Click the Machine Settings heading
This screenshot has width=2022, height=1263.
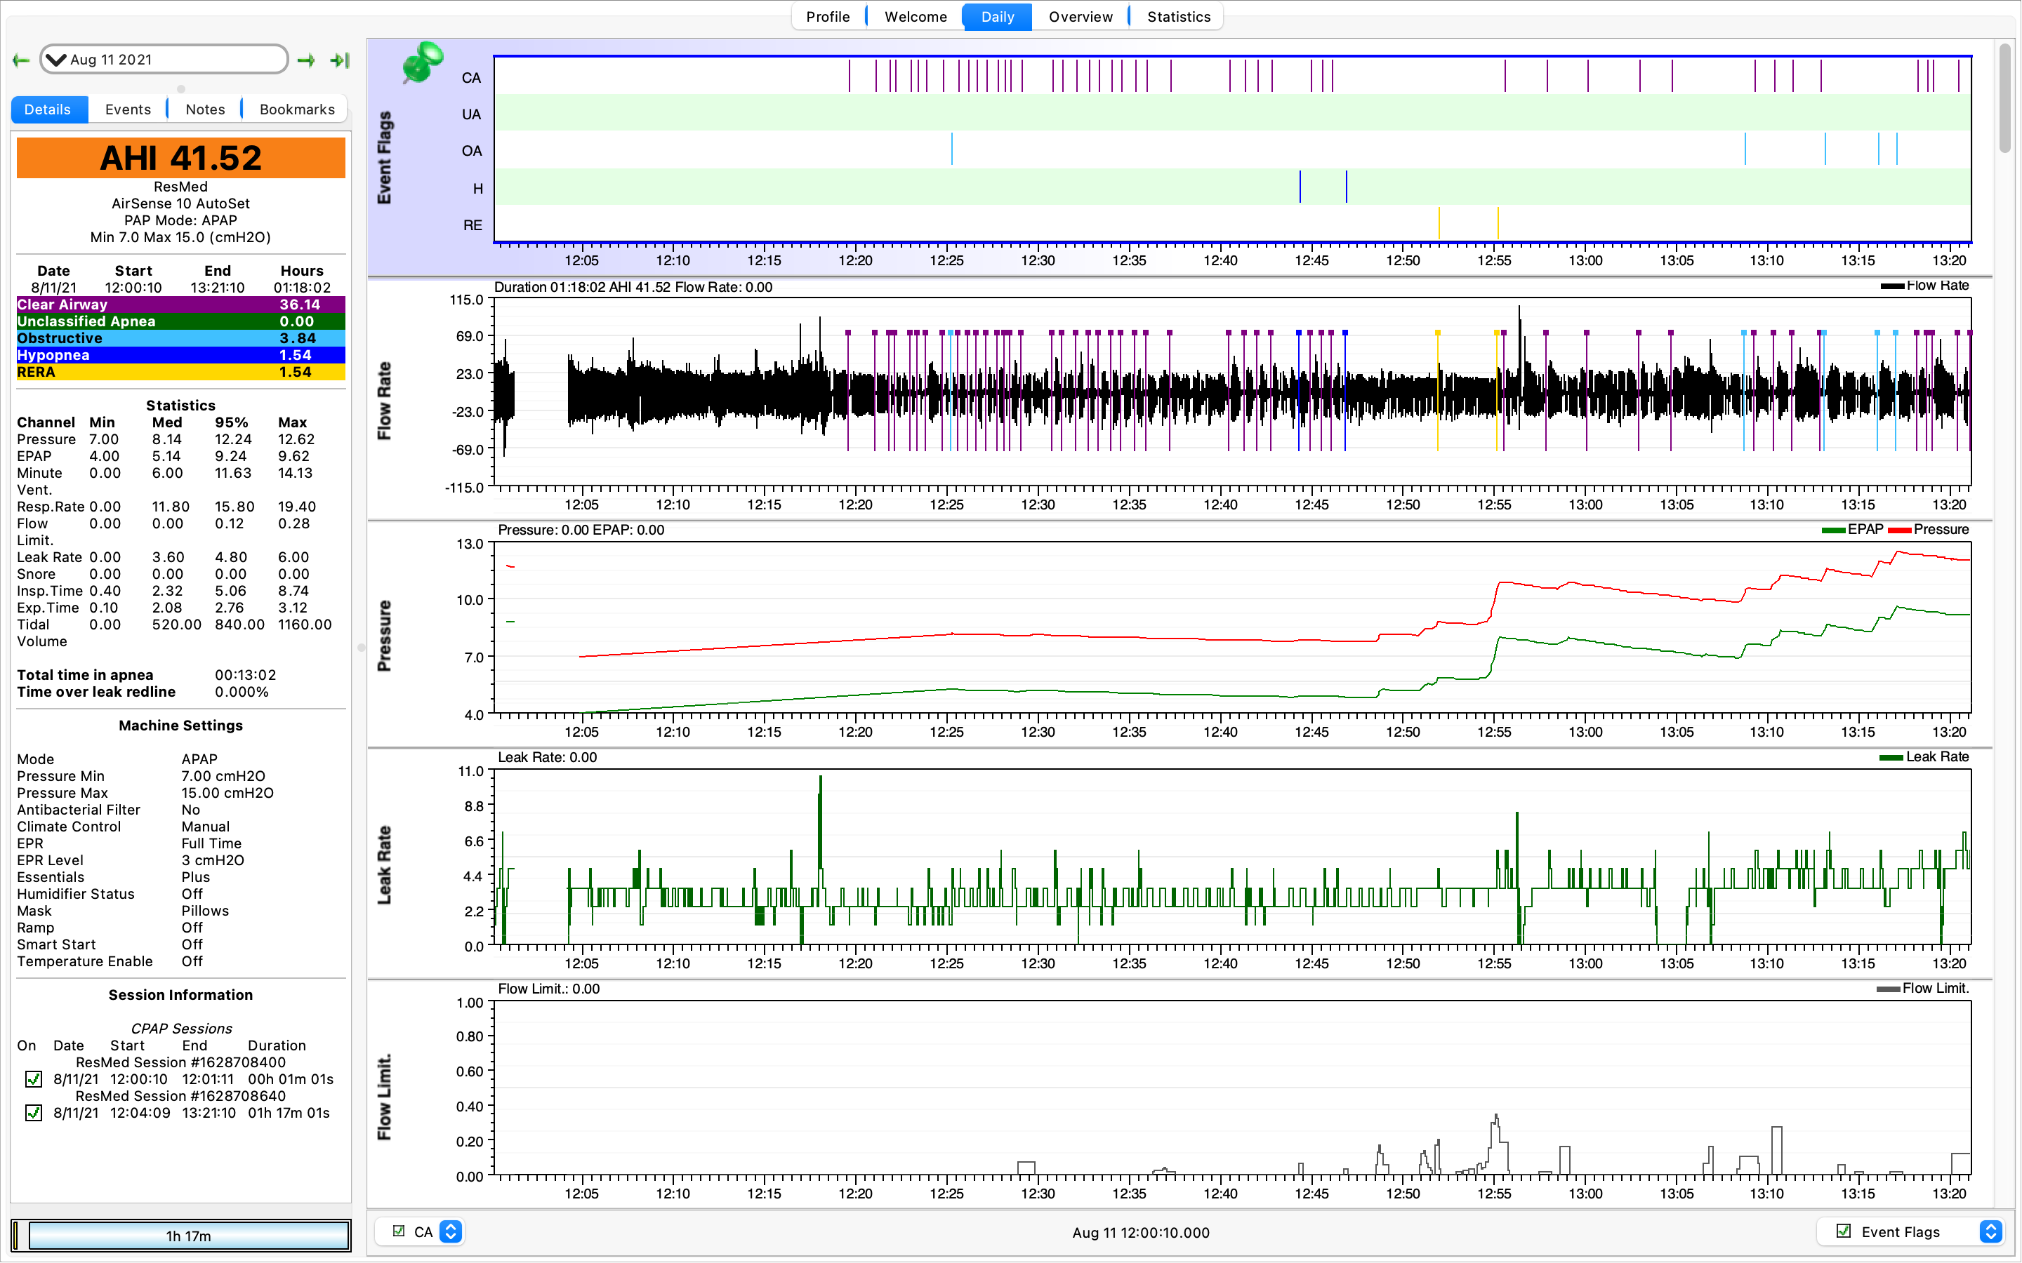tap(180, 725)
